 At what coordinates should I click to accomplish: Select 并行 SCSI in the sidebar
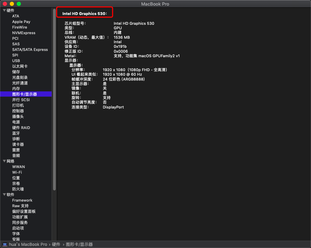pos(21,100)
